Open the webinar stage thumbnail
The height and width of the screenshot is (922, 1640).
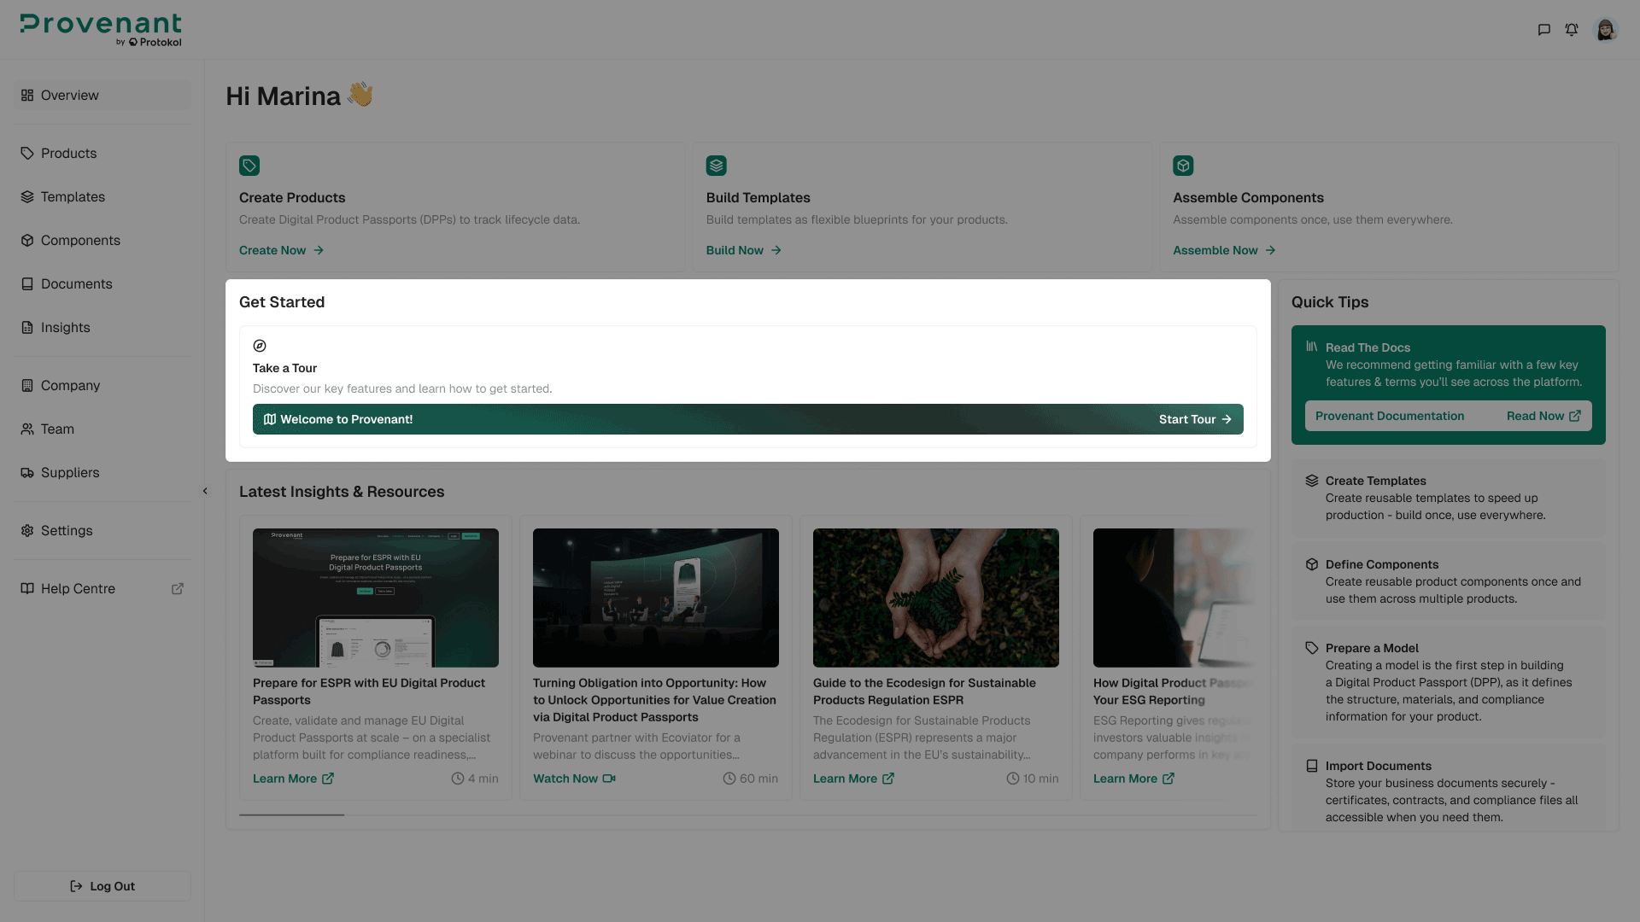[x=656, y=598]
